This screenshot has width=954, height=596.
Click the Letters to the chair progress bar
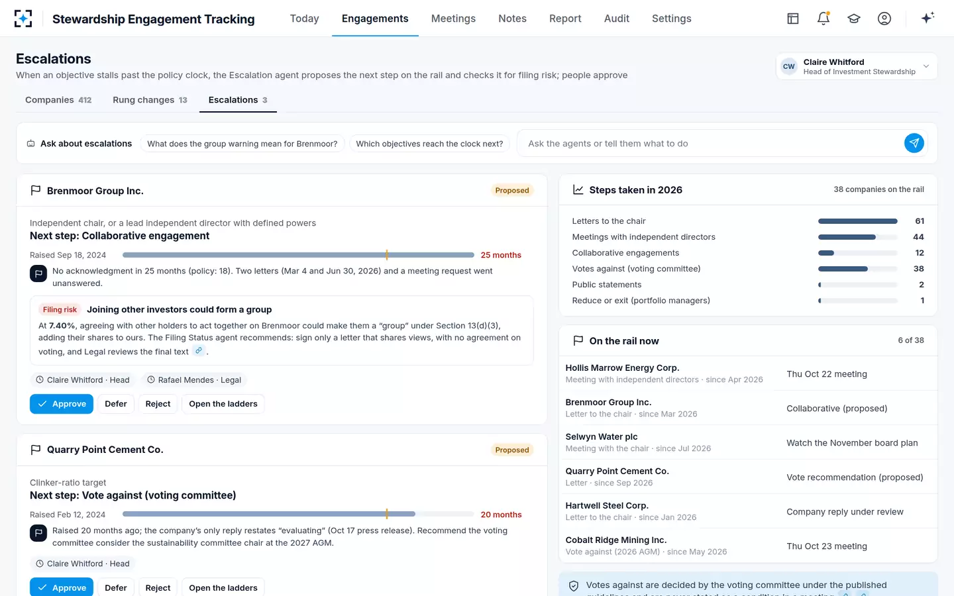point(858,221)
